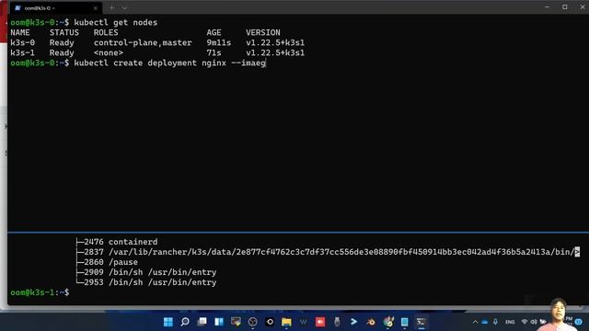The width and height of the screenshot is (589, 331).
Task: Open the monitor with shield taskbar app
Action: tap(236, 322)
